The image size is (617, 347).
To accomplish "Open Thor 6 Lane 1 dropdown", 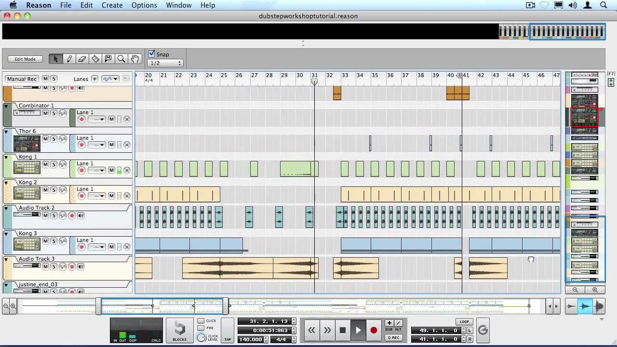I will [x=96, y=145].
